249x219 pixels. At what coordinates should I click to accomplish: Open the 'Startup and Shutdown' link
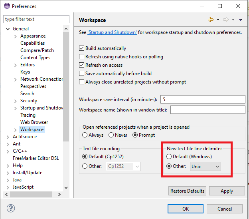(112, 32)
